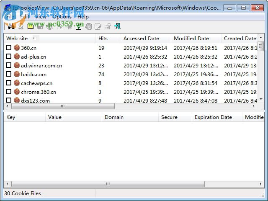Image resolution: width=268 pixels, height=201 pixels.
Task: Open the Edit menu
Action: [x=25, y=17]
